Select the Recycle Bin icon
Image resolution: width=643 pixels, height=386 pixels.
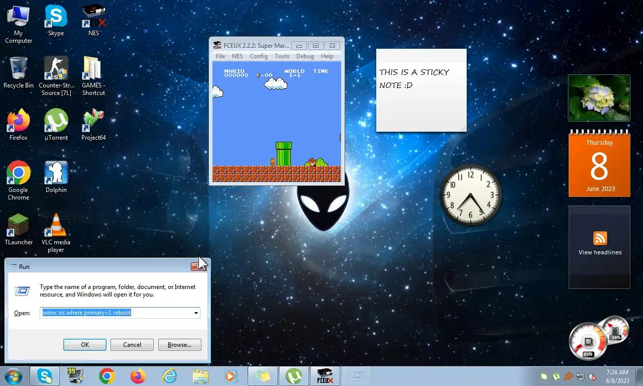(19, 73)
